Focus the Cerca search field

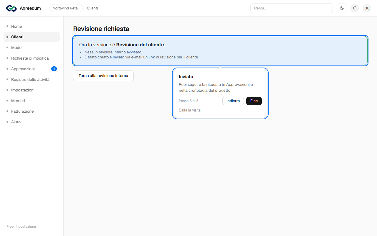pyautogui.click(x=292, y=8)
